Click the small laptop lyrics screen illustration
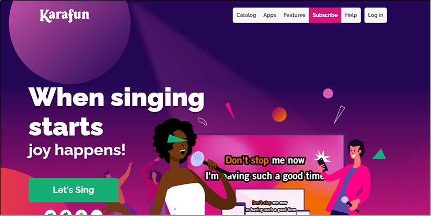 click(x=269, y=202)
